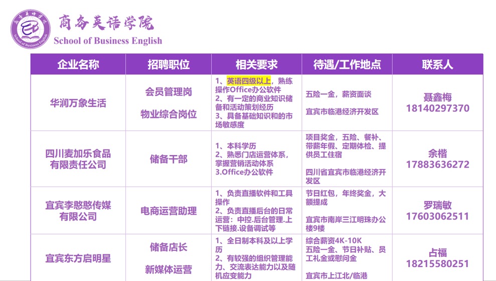Click contact name 罗瑞敏
The image size is (496, 281).
[x=437, y=205]
